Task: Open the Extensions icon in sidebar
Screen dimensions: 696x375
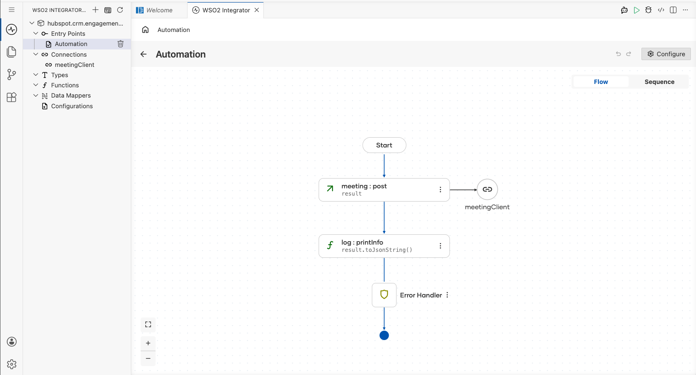Action: click(x=12, y=97)
